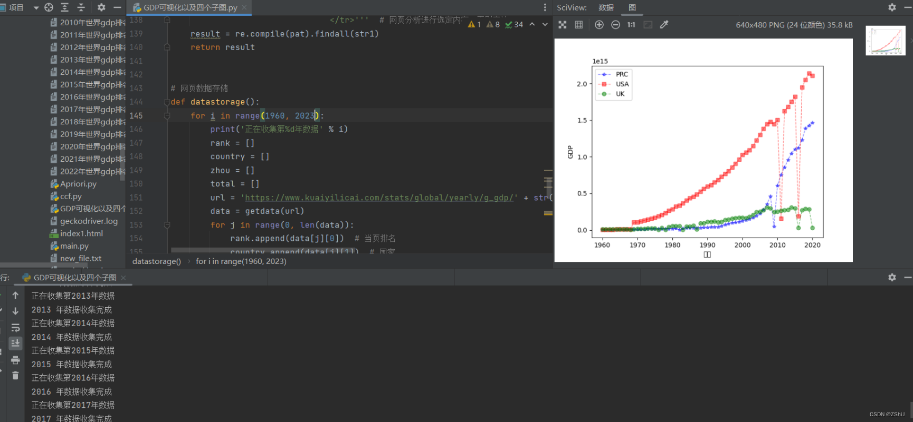913x422 pixels.
Task: Select the 2016年世界gdp file in project tree
Action: (88, 96)
